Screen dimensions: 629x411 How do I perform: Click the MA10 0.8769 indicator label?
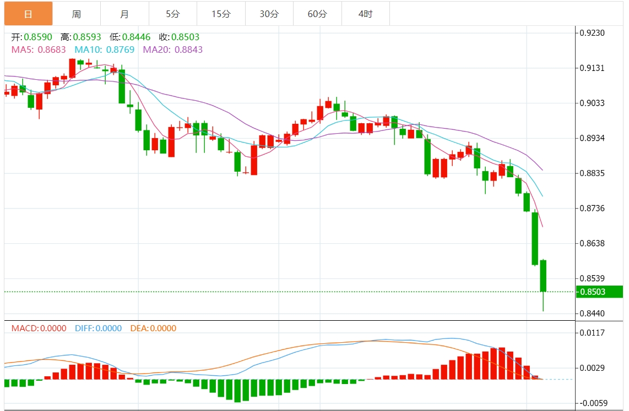pyautogui.click(x=104, y=50)
